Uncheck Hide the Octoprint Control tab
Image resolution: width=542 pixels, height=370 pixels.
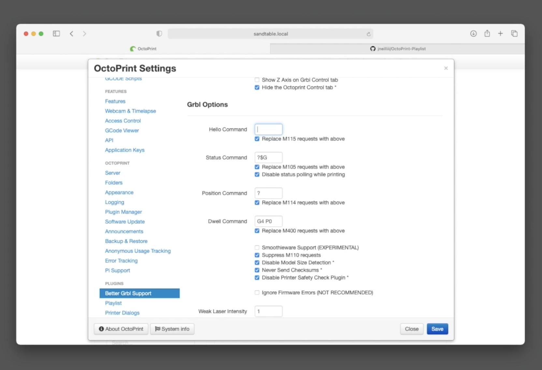click(x=257, y=87)
